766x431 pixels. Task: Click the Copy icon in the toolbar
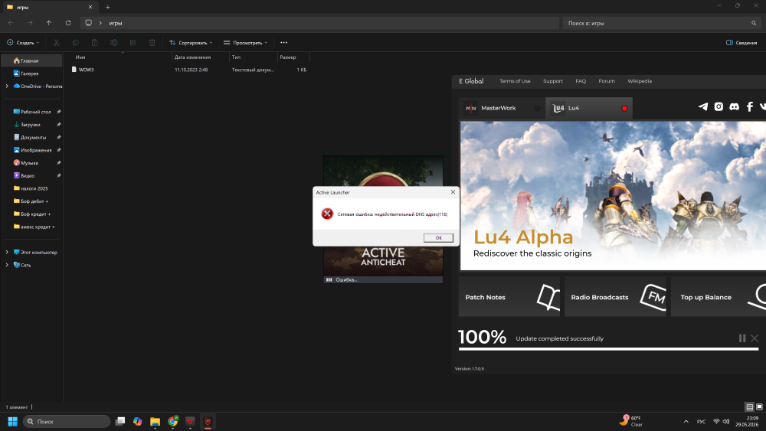(x=75, y=42)
